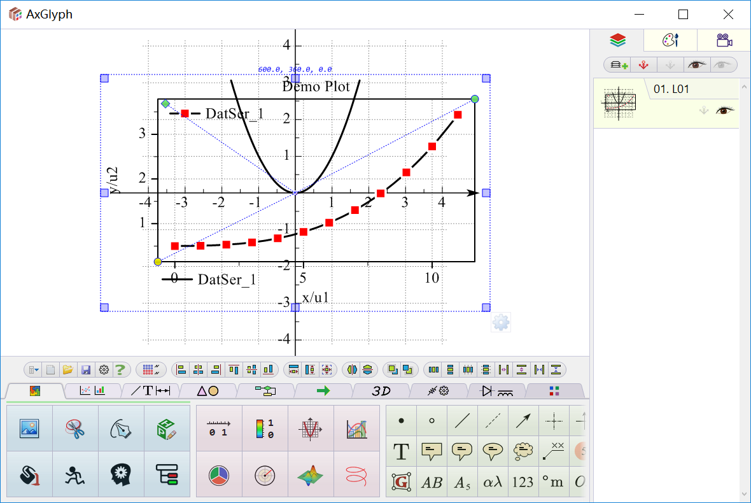
Task: Select the solid line tool
Action: [x=462, y=421]
